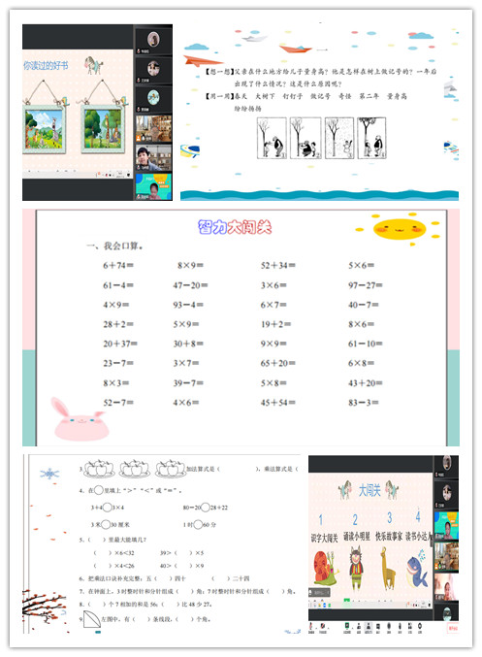The width and height of the screenshot is (482, 657).
Task: Open the manage members icon
Action: point(369,626)
